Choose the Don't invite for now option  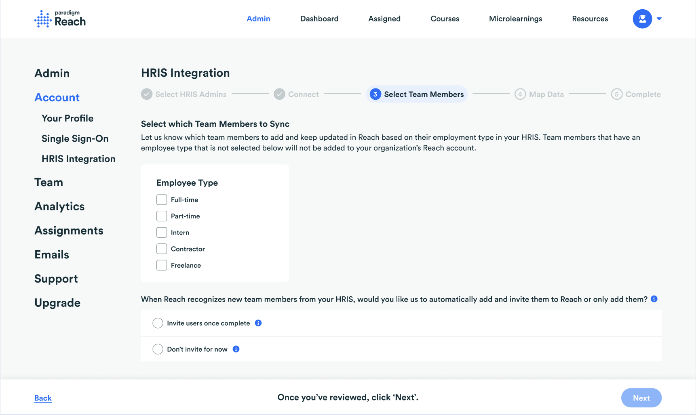[x=158, y=349]
